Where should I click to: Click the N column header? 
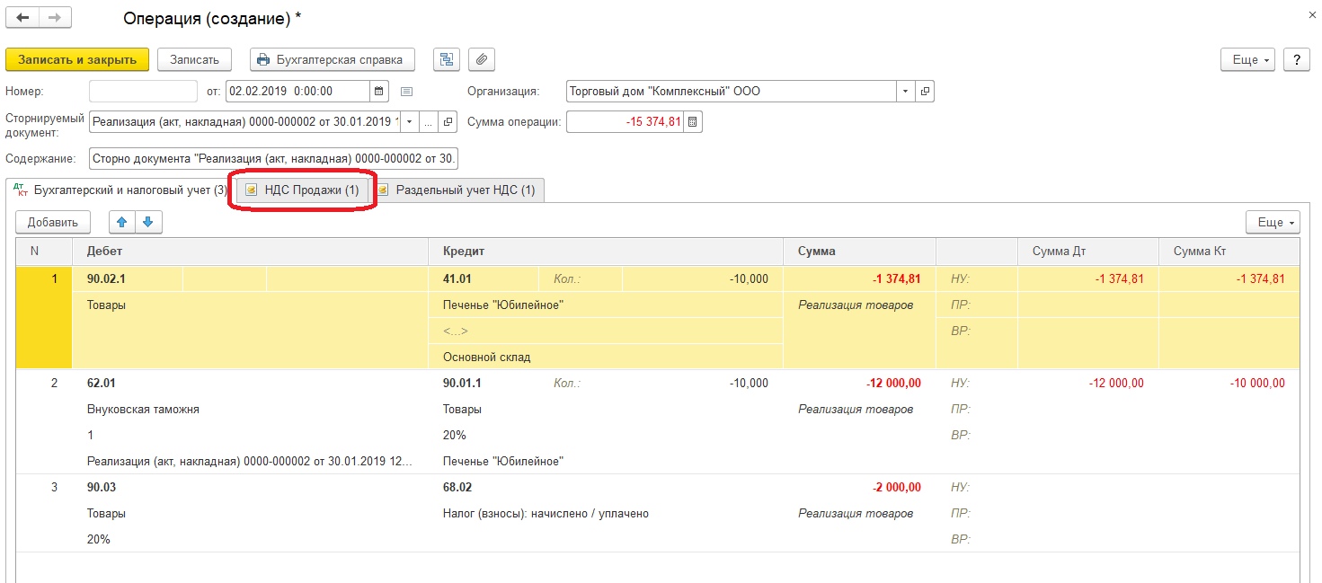(44, 252)
